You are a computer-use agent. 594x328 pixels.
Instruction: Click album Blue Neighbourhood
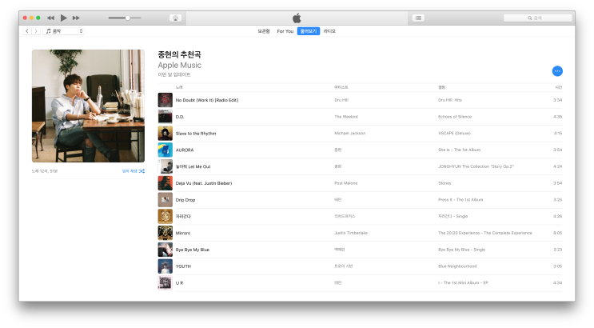coord(457,266)
